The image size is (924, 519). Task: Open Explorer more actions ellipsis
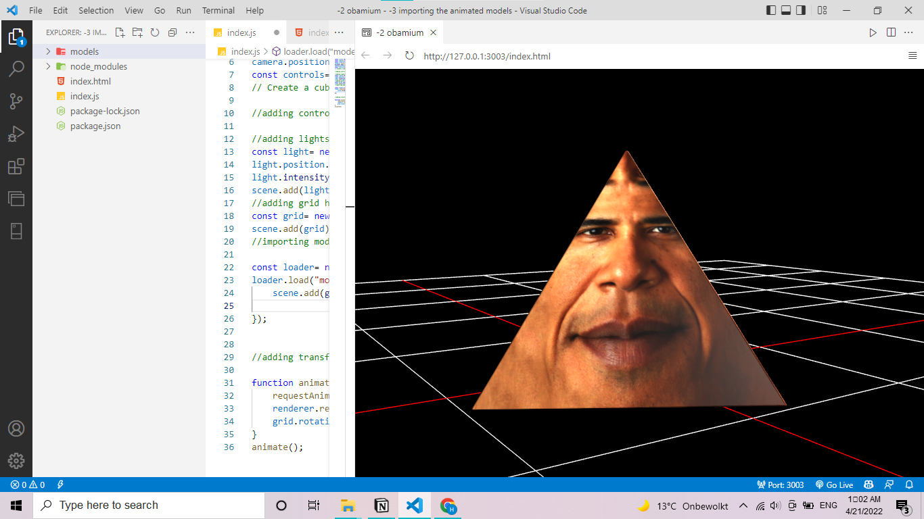coord(190,32)
